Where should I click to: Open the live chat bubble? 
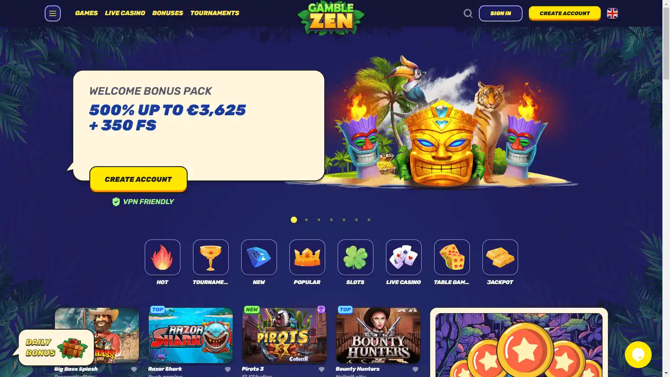click(x=638, y=355)
